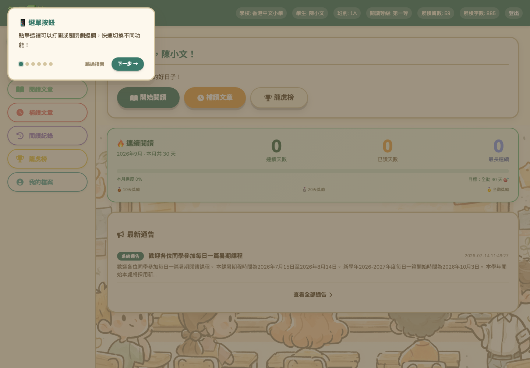Click the 20天獎勵 medal icon
This screenshot has width=530, height=368.
(304, 190)
